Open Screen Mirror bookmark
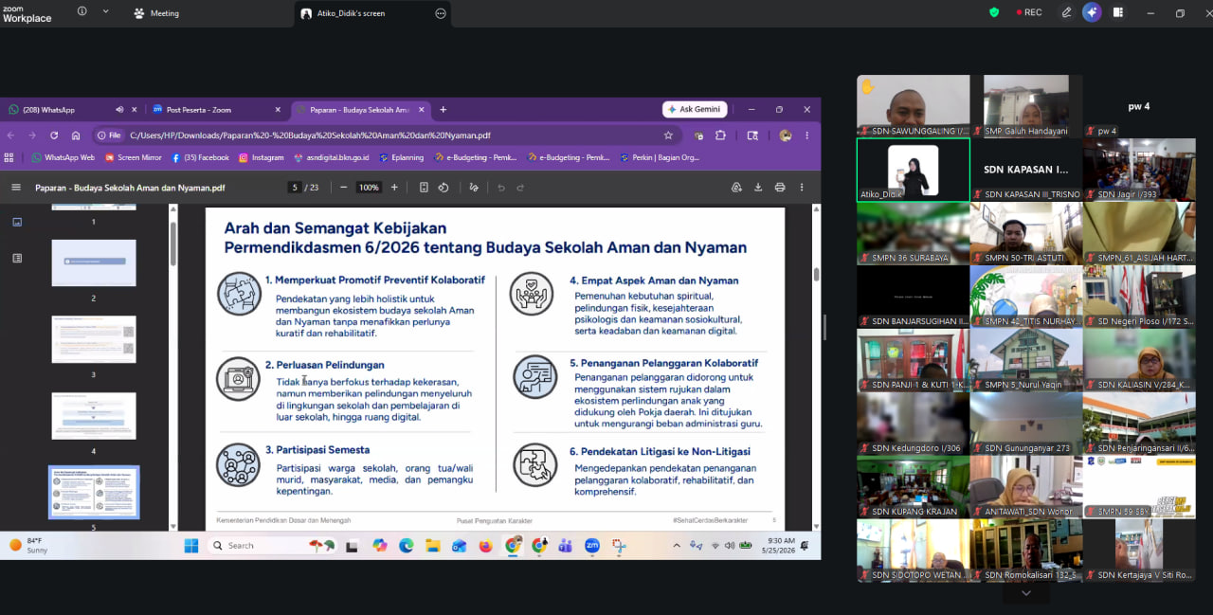Image resolution: width=1213 pixels, height=615 pixels. (x=133, y=157)
